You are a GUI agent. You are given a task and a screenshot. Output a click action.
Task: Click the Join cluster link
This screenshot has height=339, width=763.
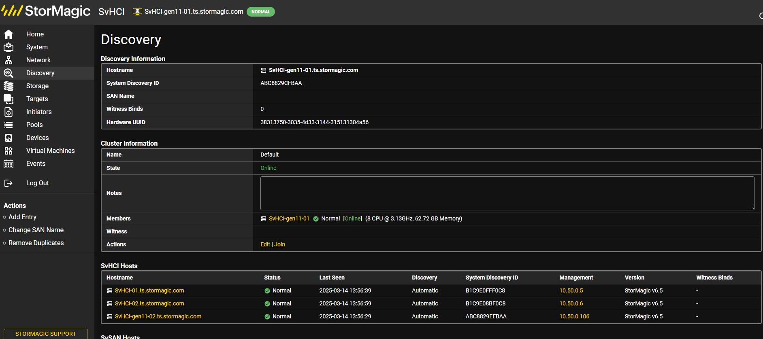[280, 244]
